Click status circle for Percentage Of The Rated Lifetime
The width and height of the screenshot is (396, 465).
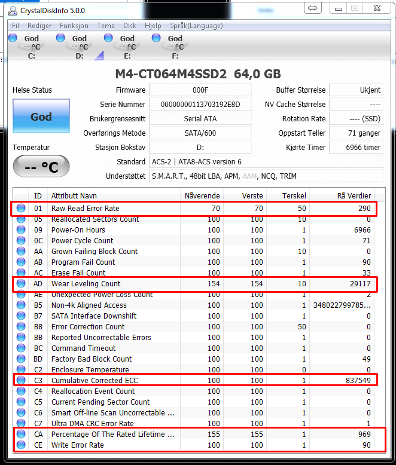click(21, 434)
